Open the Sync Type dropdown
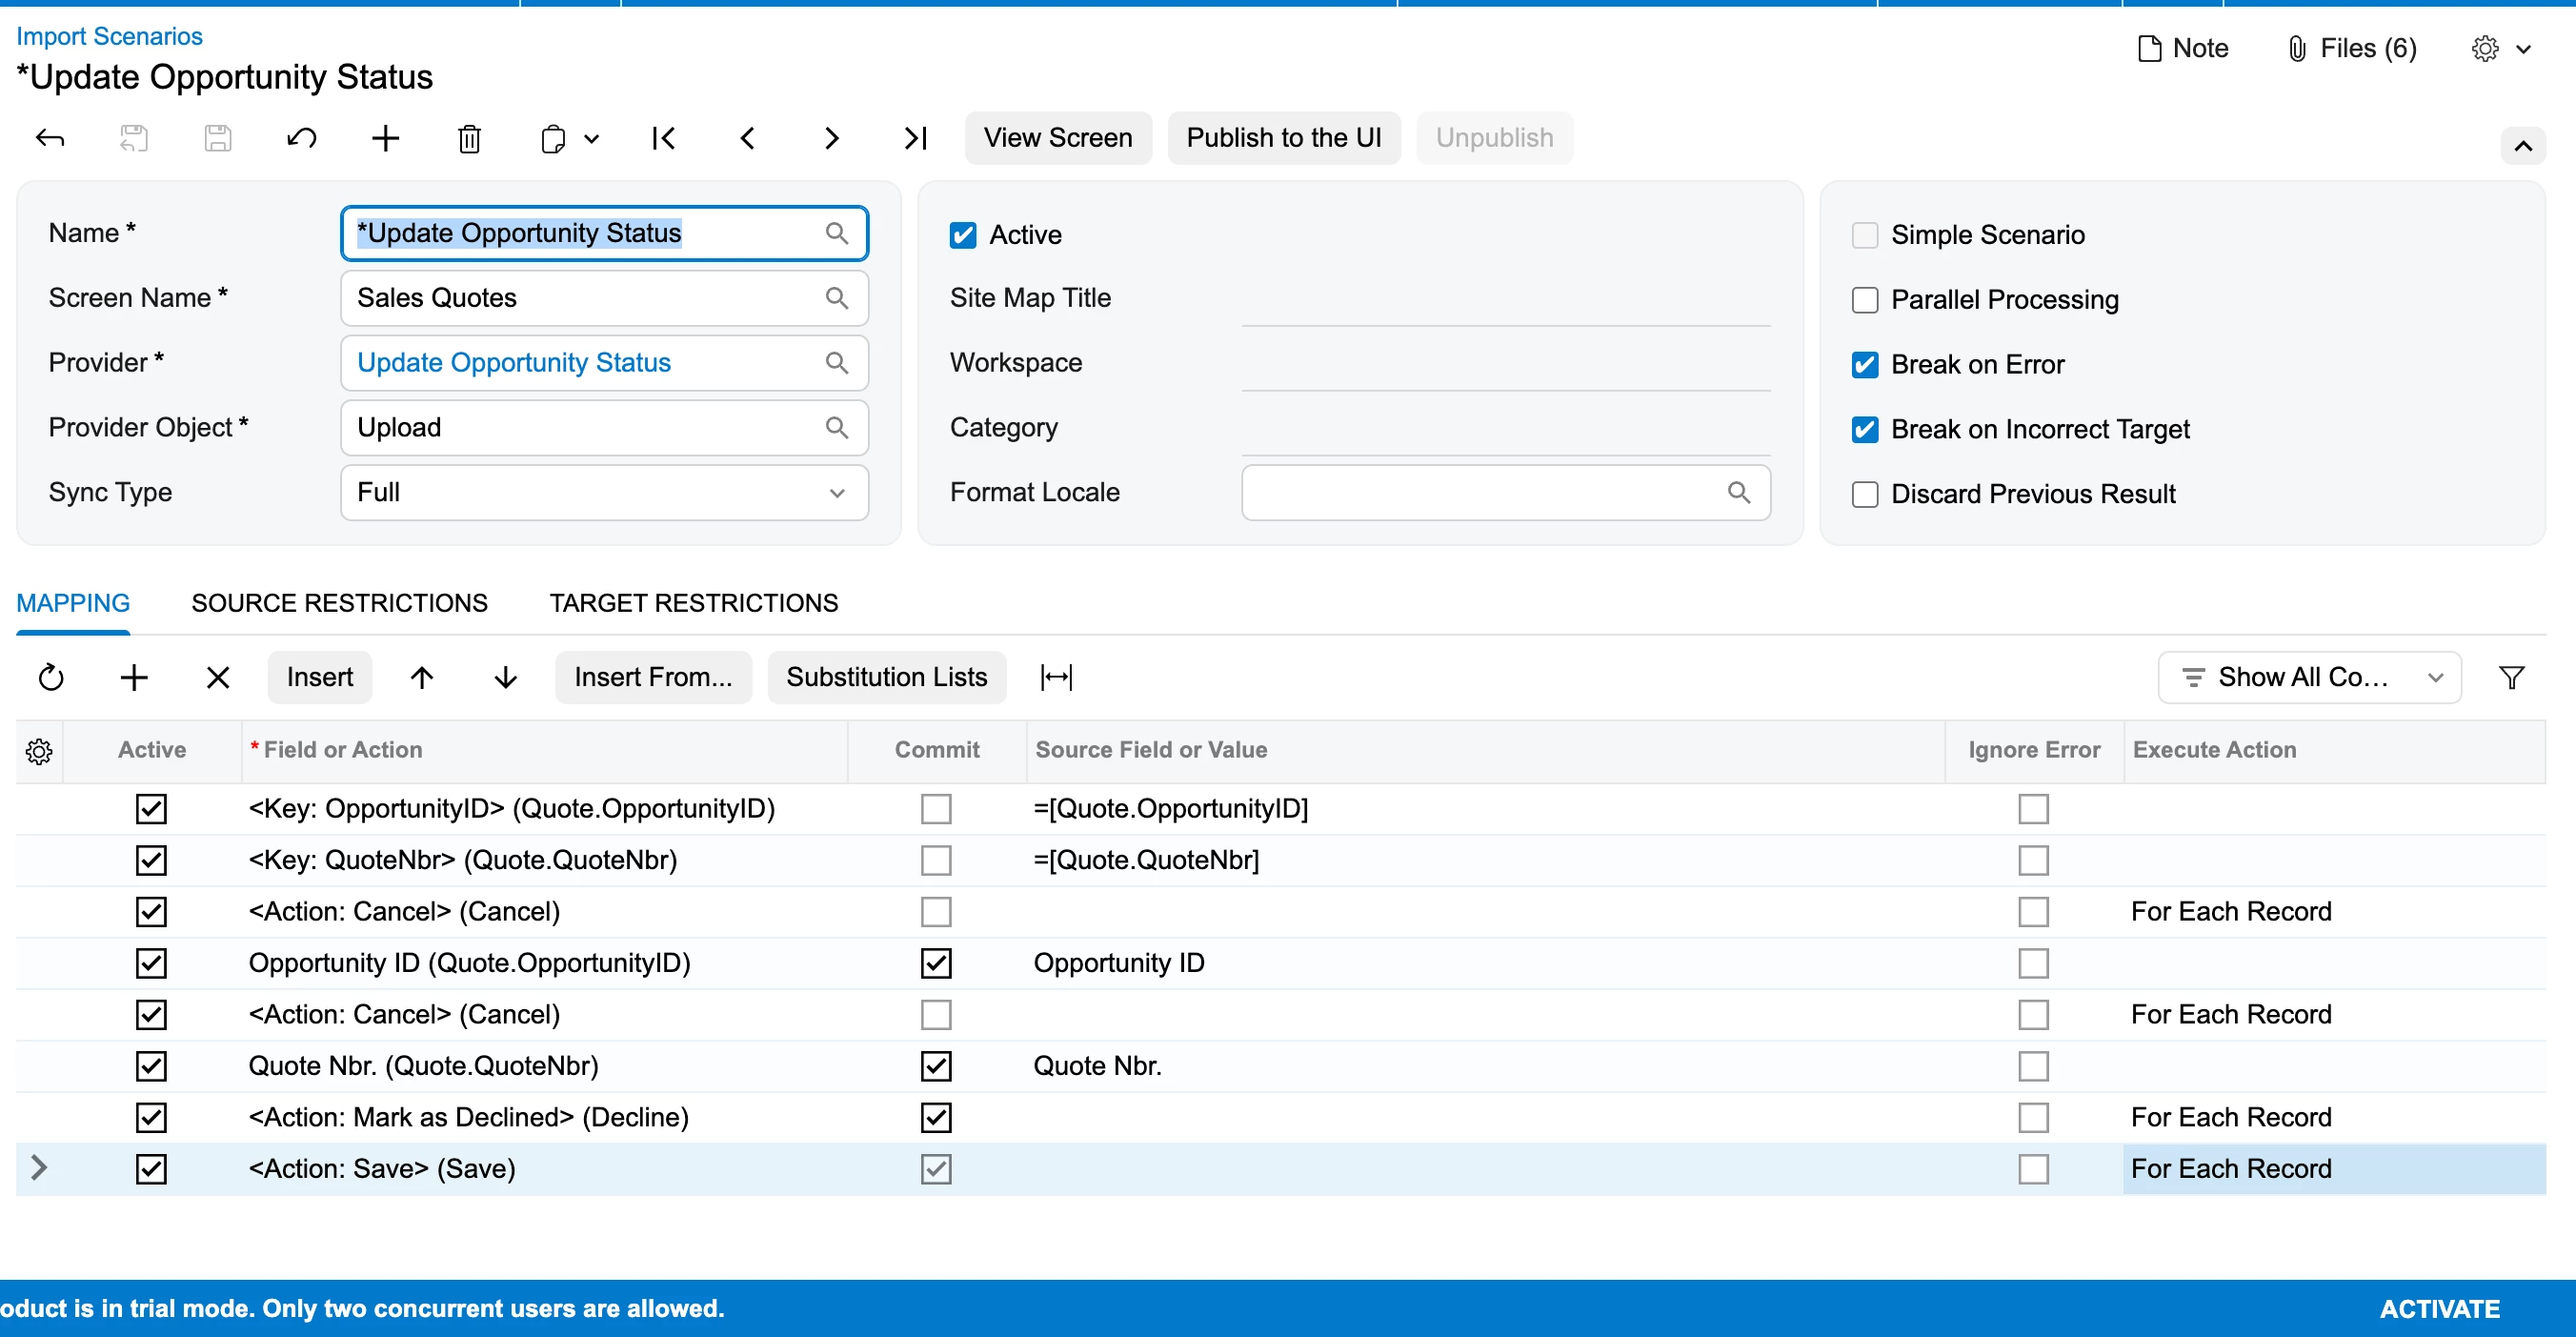 point(604,492)
